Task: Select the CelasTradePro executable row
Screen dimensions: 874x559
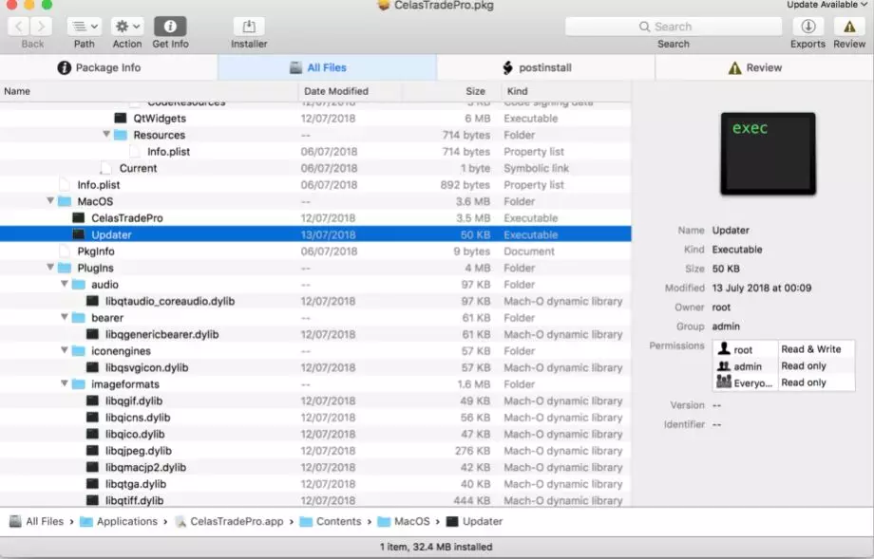Action: (x=126, y=218)
